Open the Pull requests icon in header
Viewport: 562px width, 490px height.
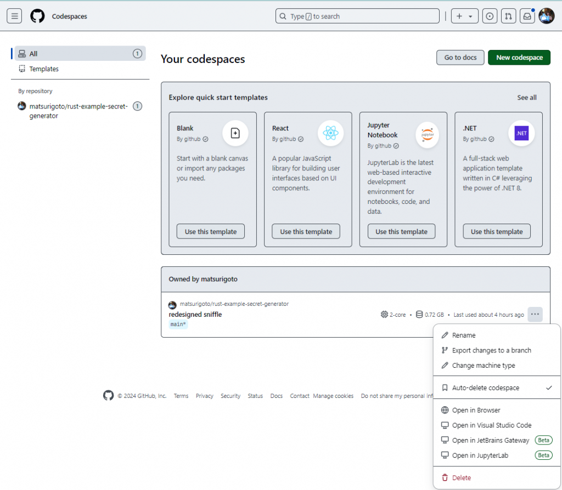pyautogui.click(x=508, y=16)
